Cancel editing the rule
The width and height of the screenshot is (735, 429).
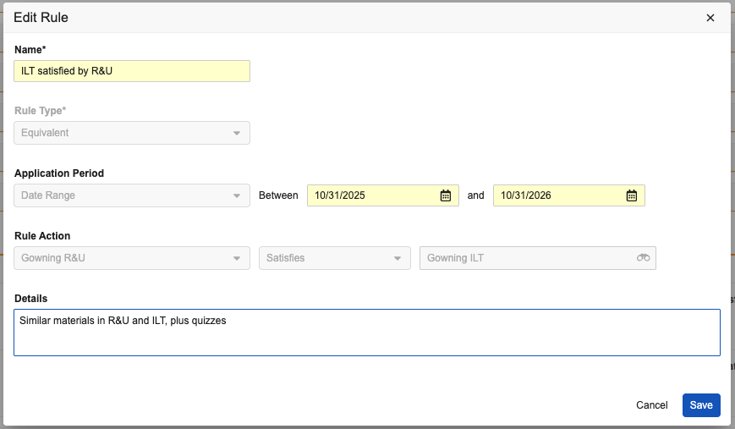pyautogui.click(x=651, y=405)
